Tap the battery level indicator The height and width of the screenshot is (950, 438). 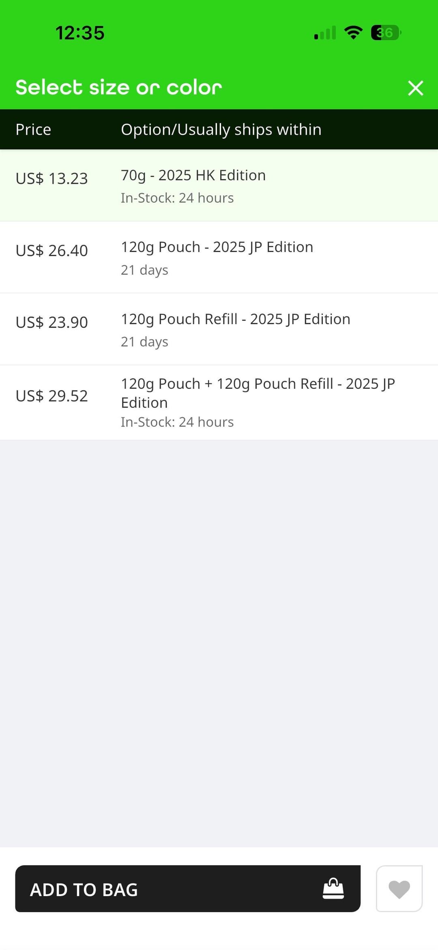(386, 32)
